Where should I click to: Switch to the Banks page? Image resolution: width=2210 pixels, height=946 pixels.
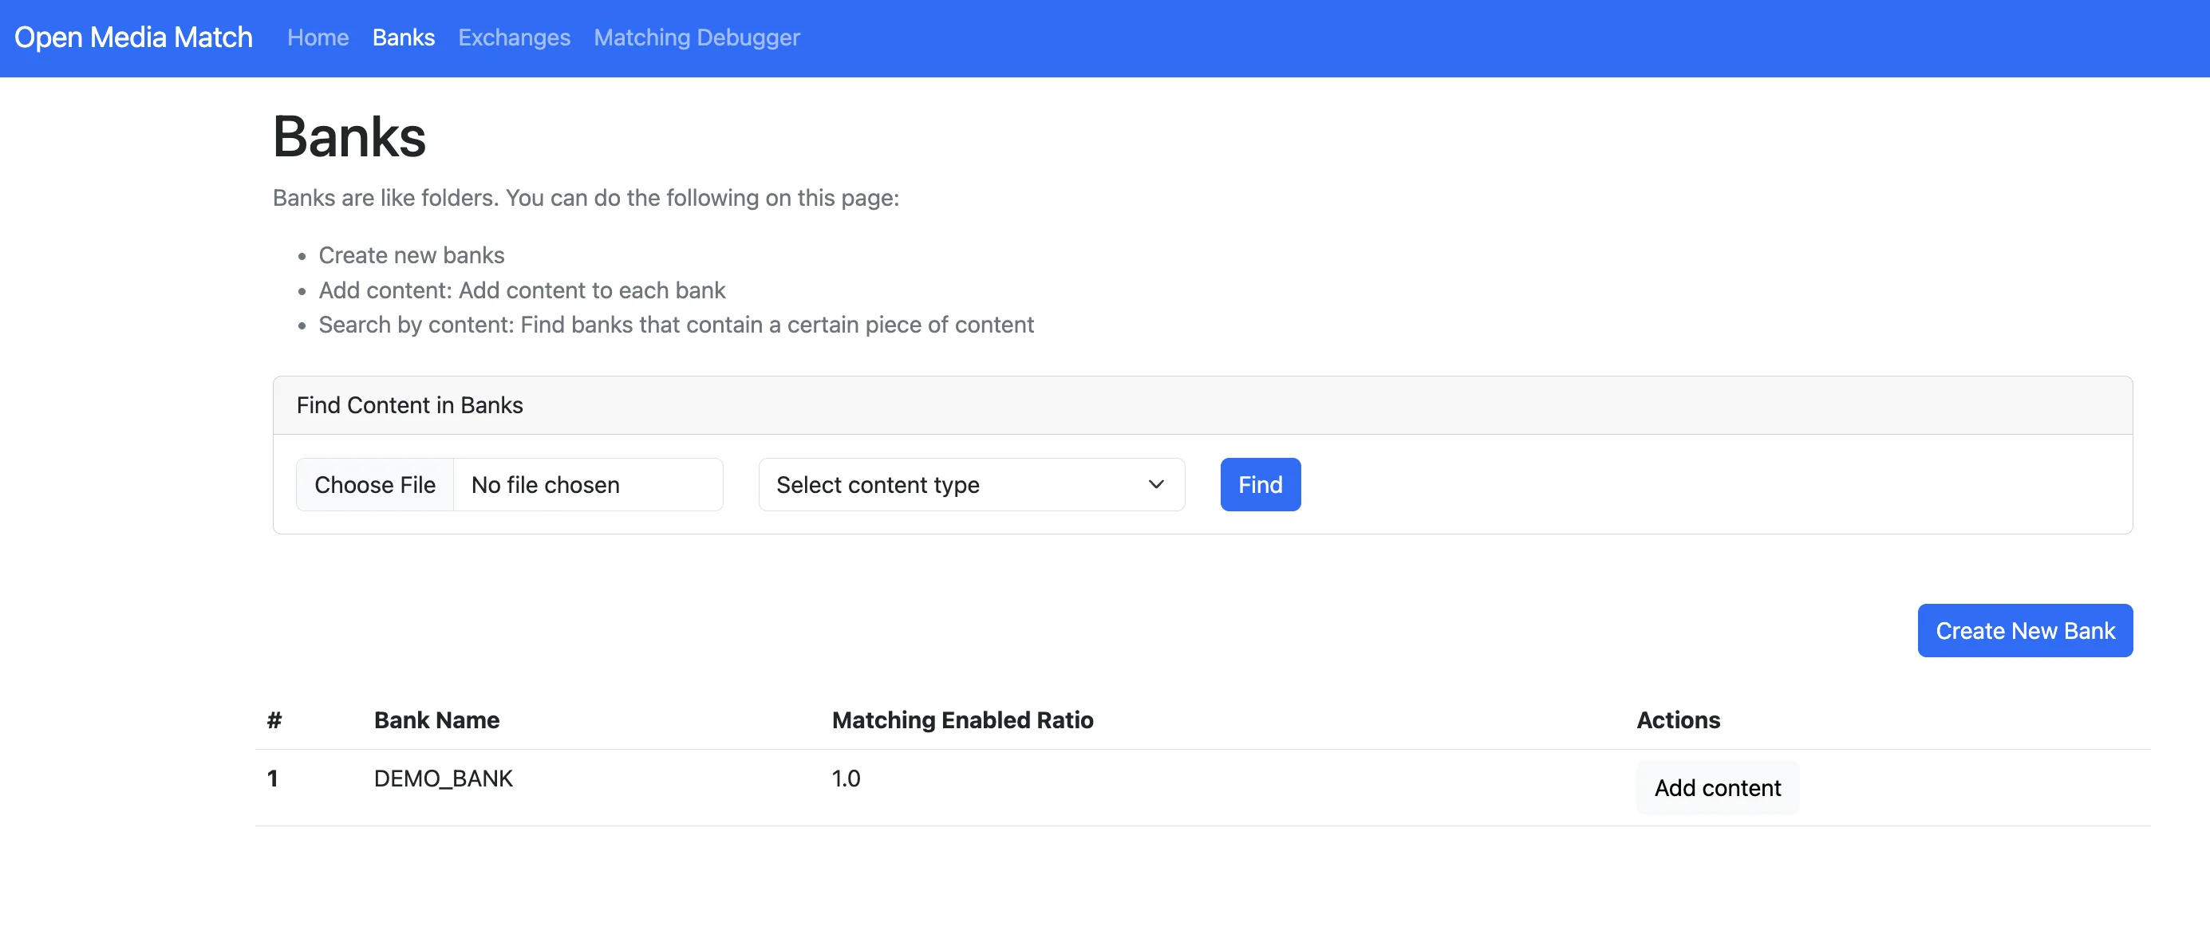coord(403,37)
